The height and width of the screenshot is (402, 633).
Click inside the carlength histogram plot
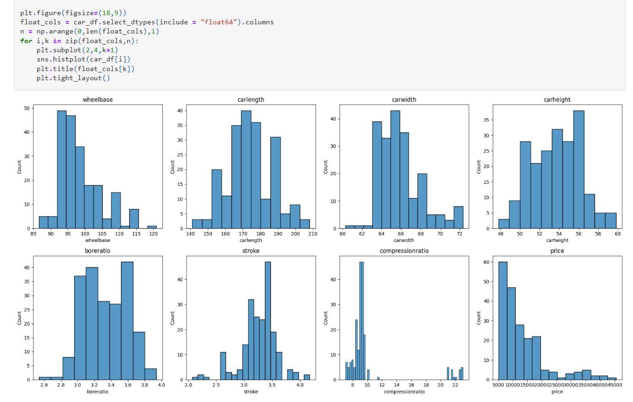[x=251, y=166]
